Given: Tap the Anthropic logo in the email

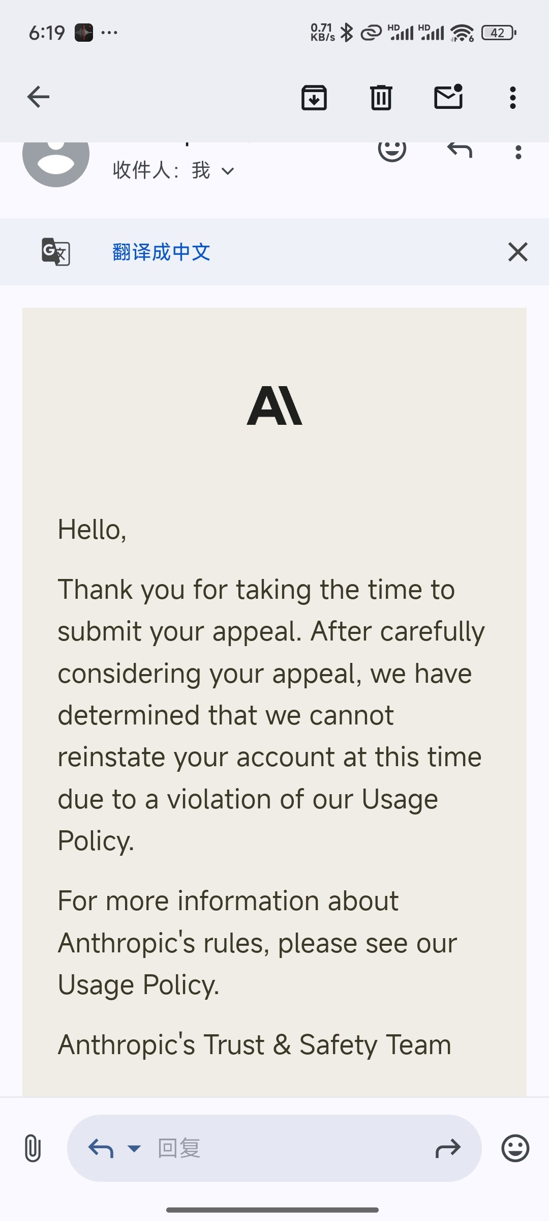Looking at the screenshot, I should coord(274,405).
